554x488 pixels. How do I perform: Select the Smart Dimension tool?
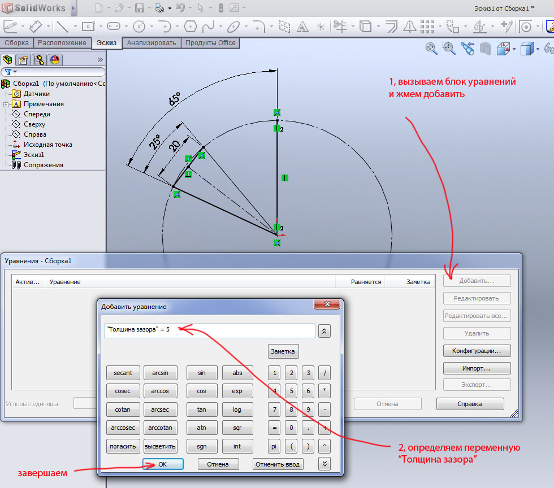pos(35,27)
